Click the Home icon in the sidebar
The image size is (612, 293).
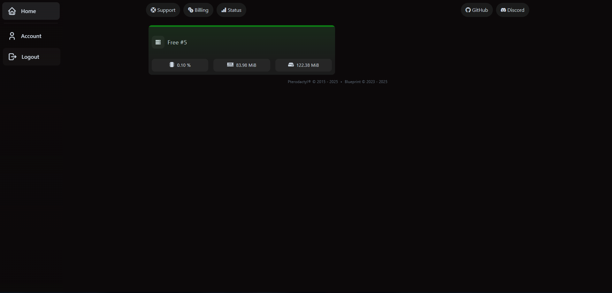click(x=12, y=11)
